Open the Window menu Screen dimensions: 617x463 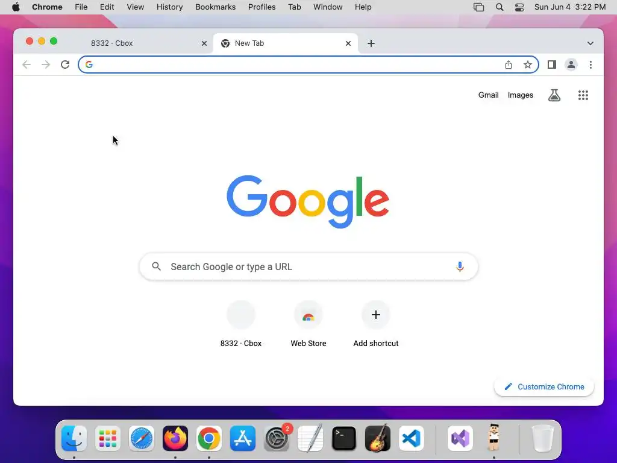point(328,7)
